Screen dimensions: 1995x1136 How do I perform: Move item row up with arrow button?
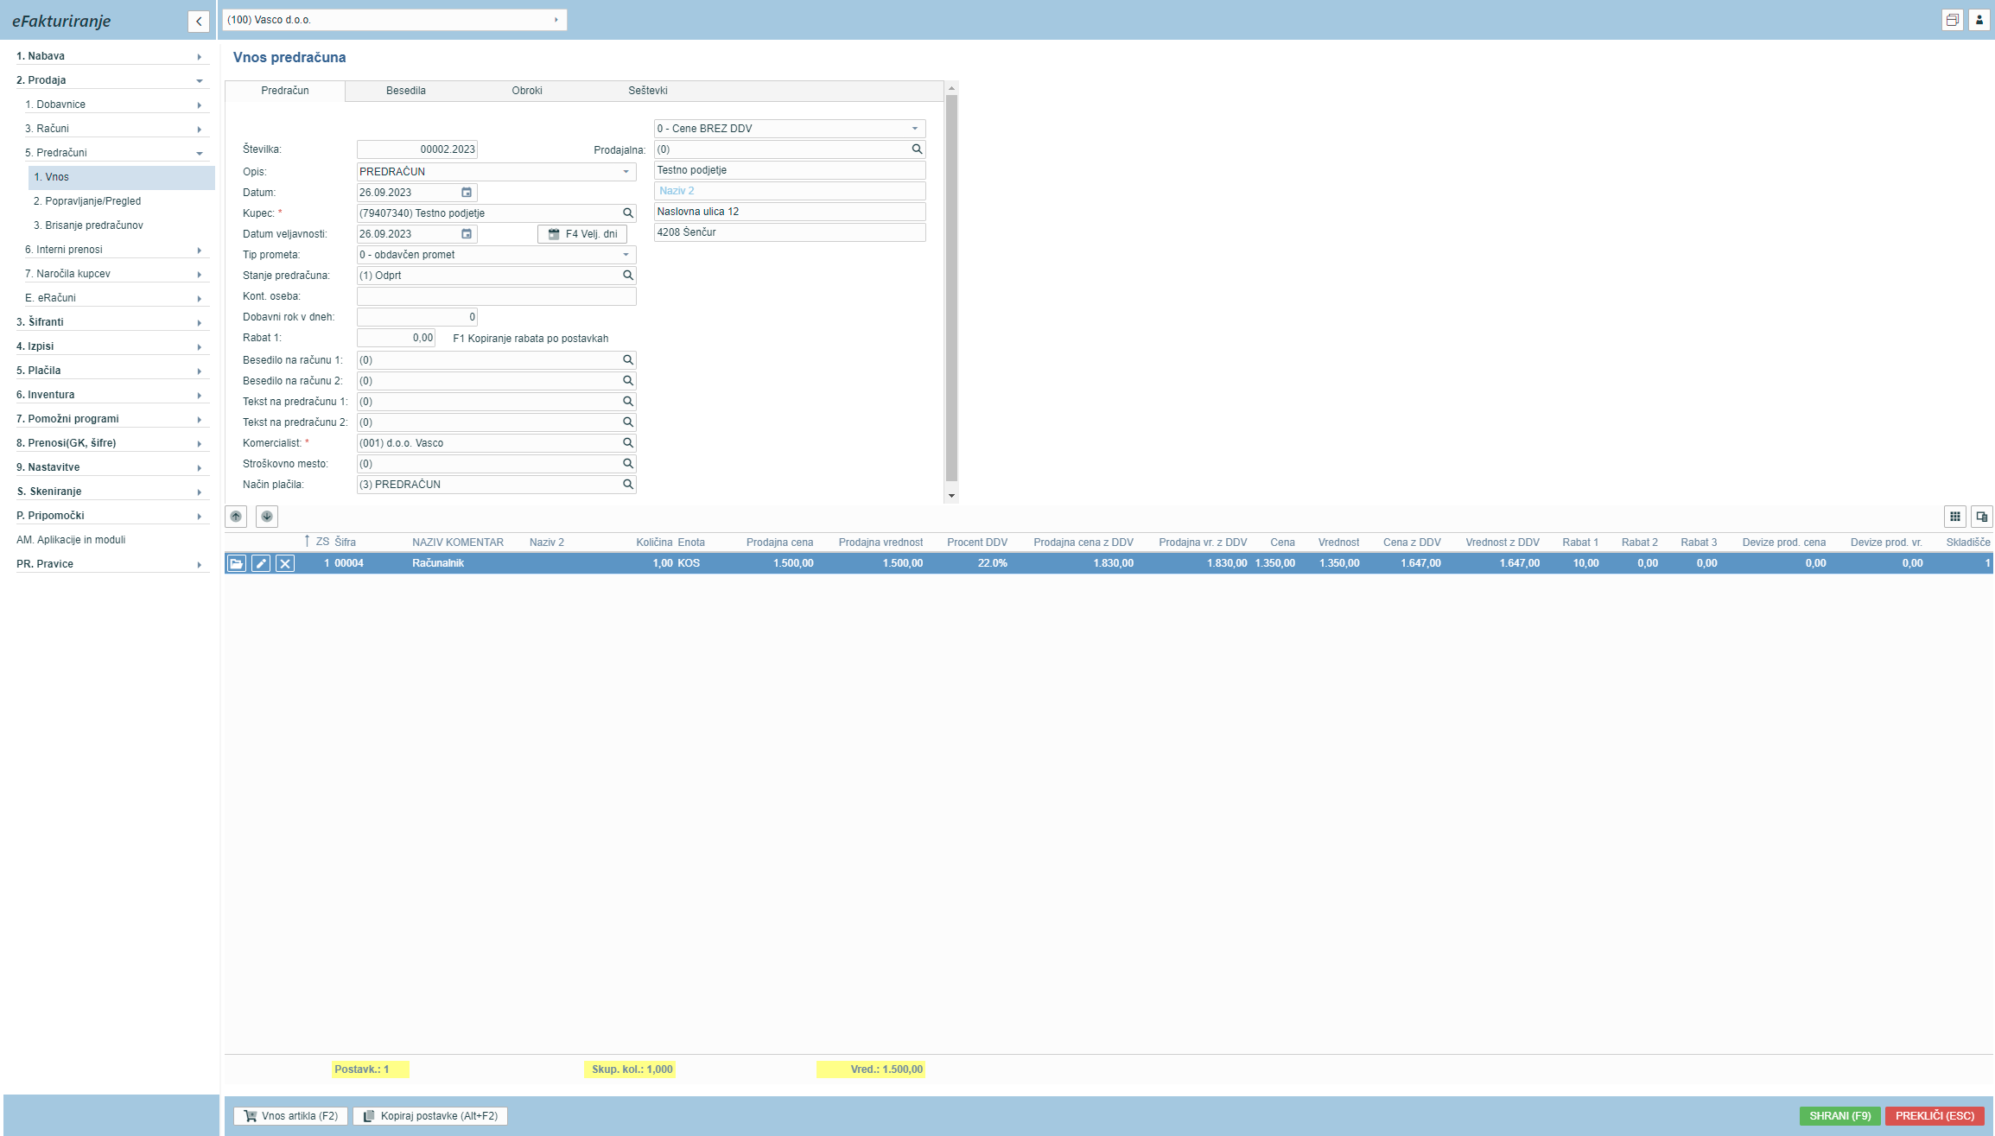pos(236,517)
